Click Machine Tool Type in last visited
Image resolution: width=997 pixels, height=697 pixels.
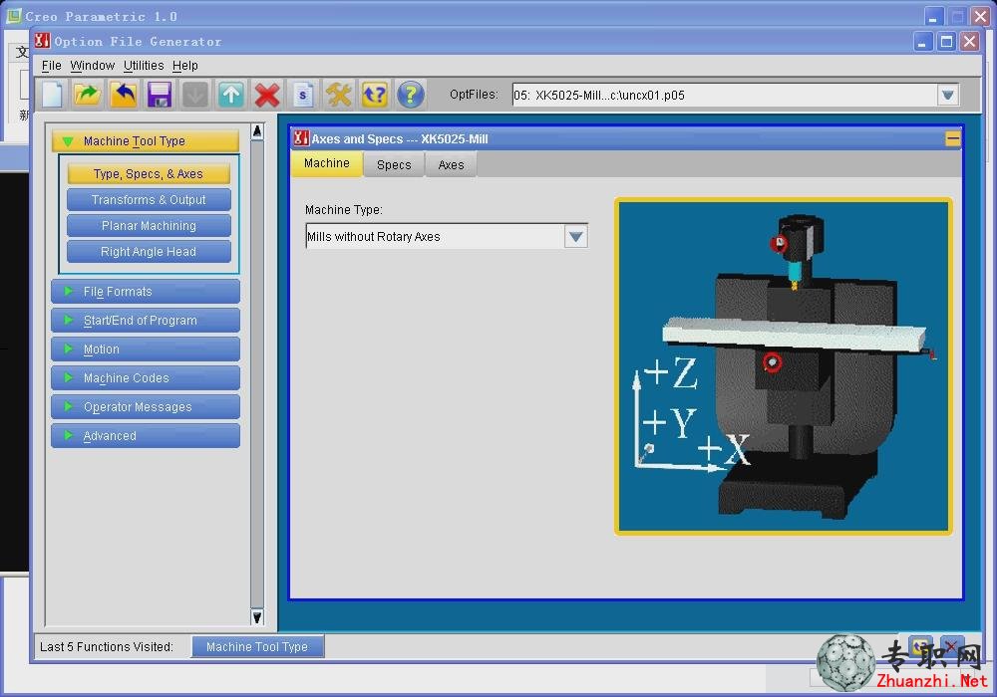(x=257, y=646)
